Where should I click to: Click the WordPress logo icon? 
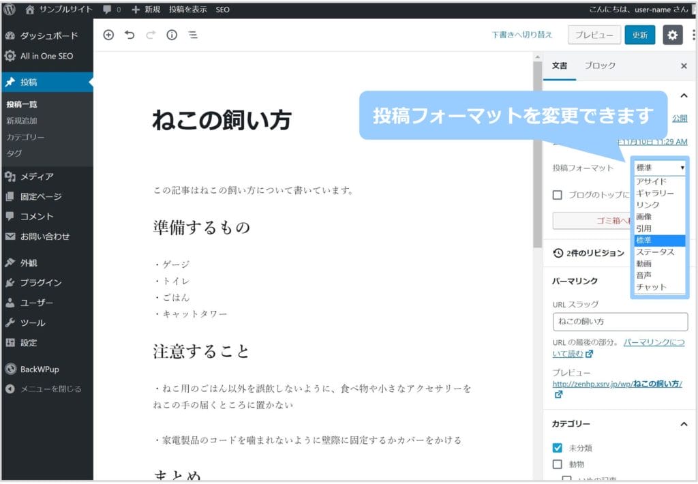coord(10,10)
